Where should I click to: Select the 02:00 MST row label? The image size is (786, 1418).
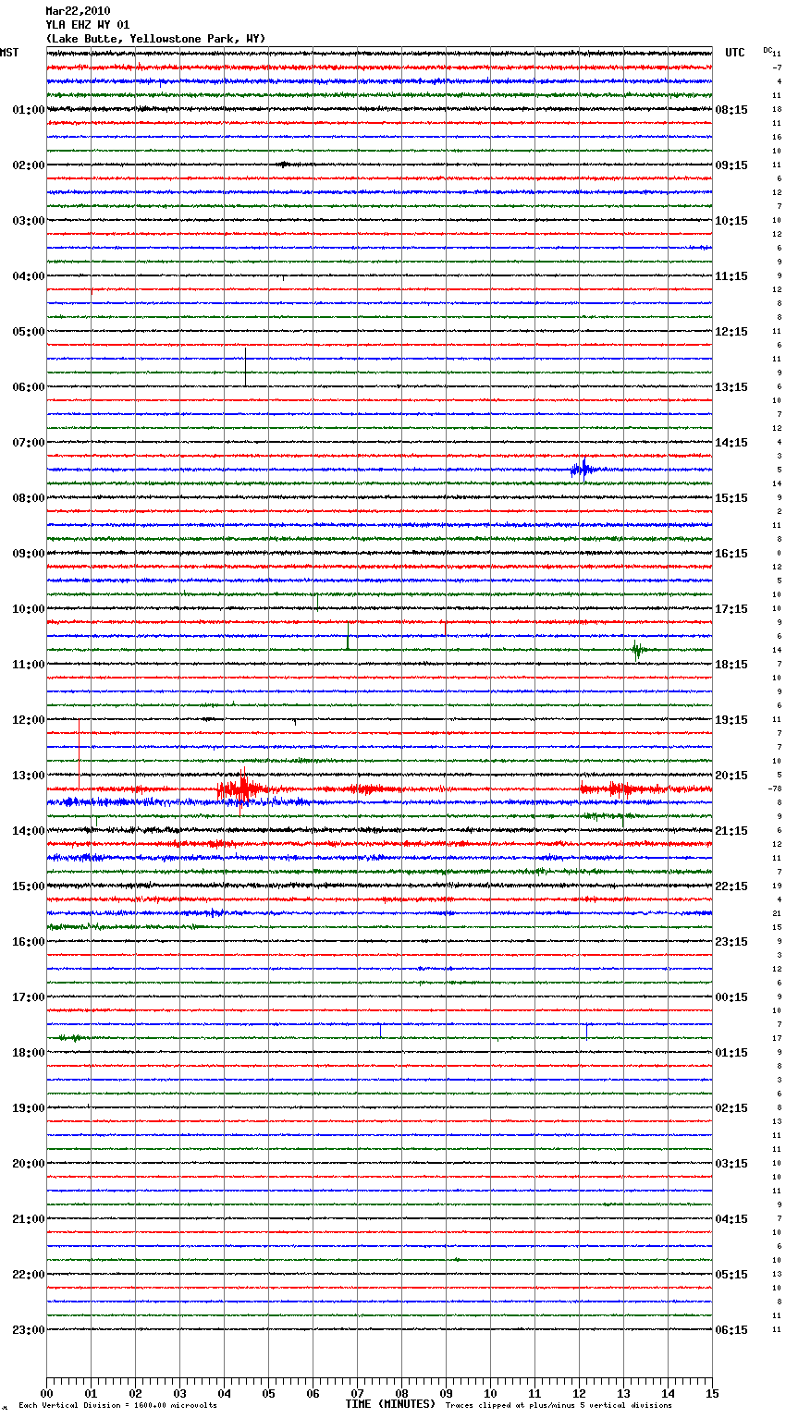coord(28,165)
